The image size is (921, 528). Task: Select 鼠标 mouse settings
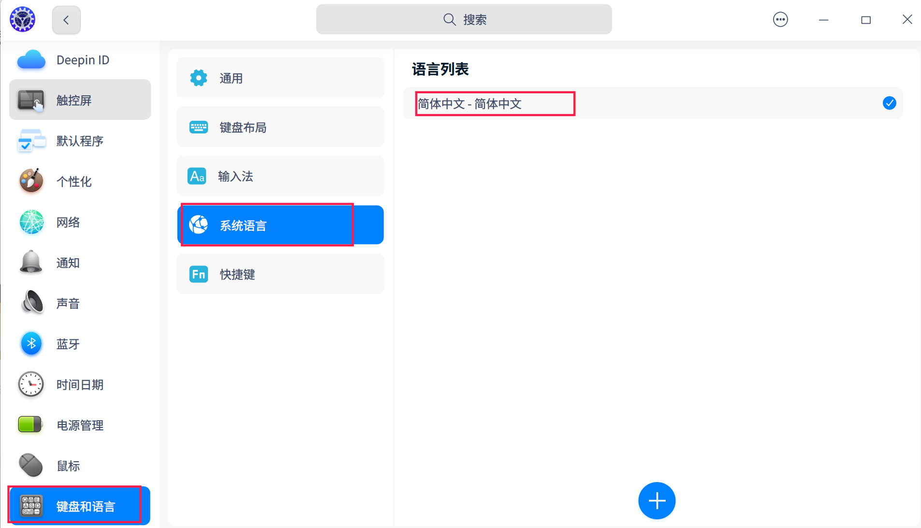point(68,466)
